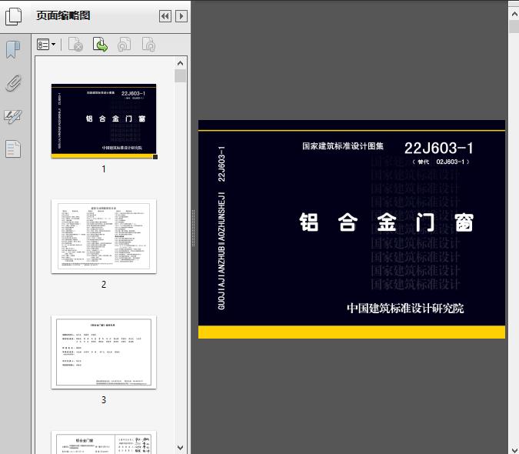Open the Page Thumbnails panel icon
The height and width of the screenshot is (454, 519).
tap(14, 16)
